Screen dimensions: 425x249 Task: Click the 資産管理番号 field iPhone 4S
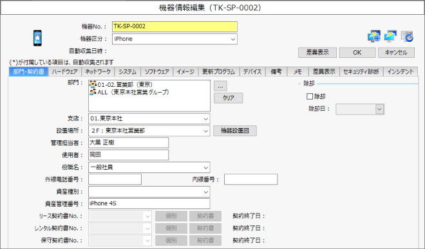click(x=149, y=204)
